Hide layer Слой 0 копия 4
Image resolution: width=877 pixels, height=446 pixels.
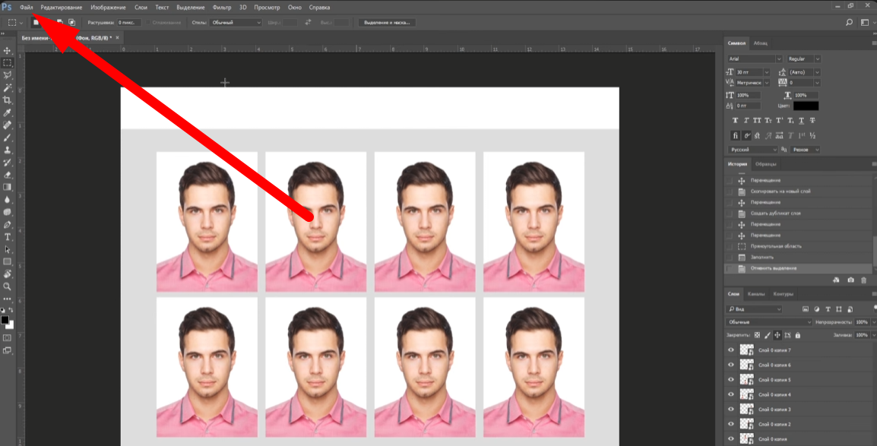pos(730,394)
